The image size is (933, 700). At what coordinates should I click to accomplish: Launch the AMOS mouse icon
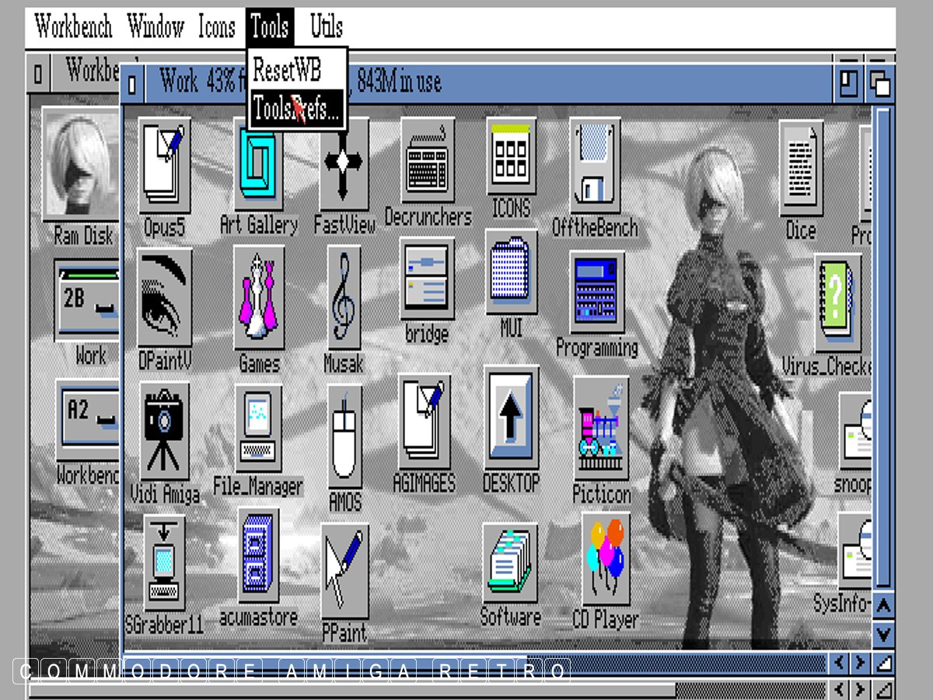[344, 438]
